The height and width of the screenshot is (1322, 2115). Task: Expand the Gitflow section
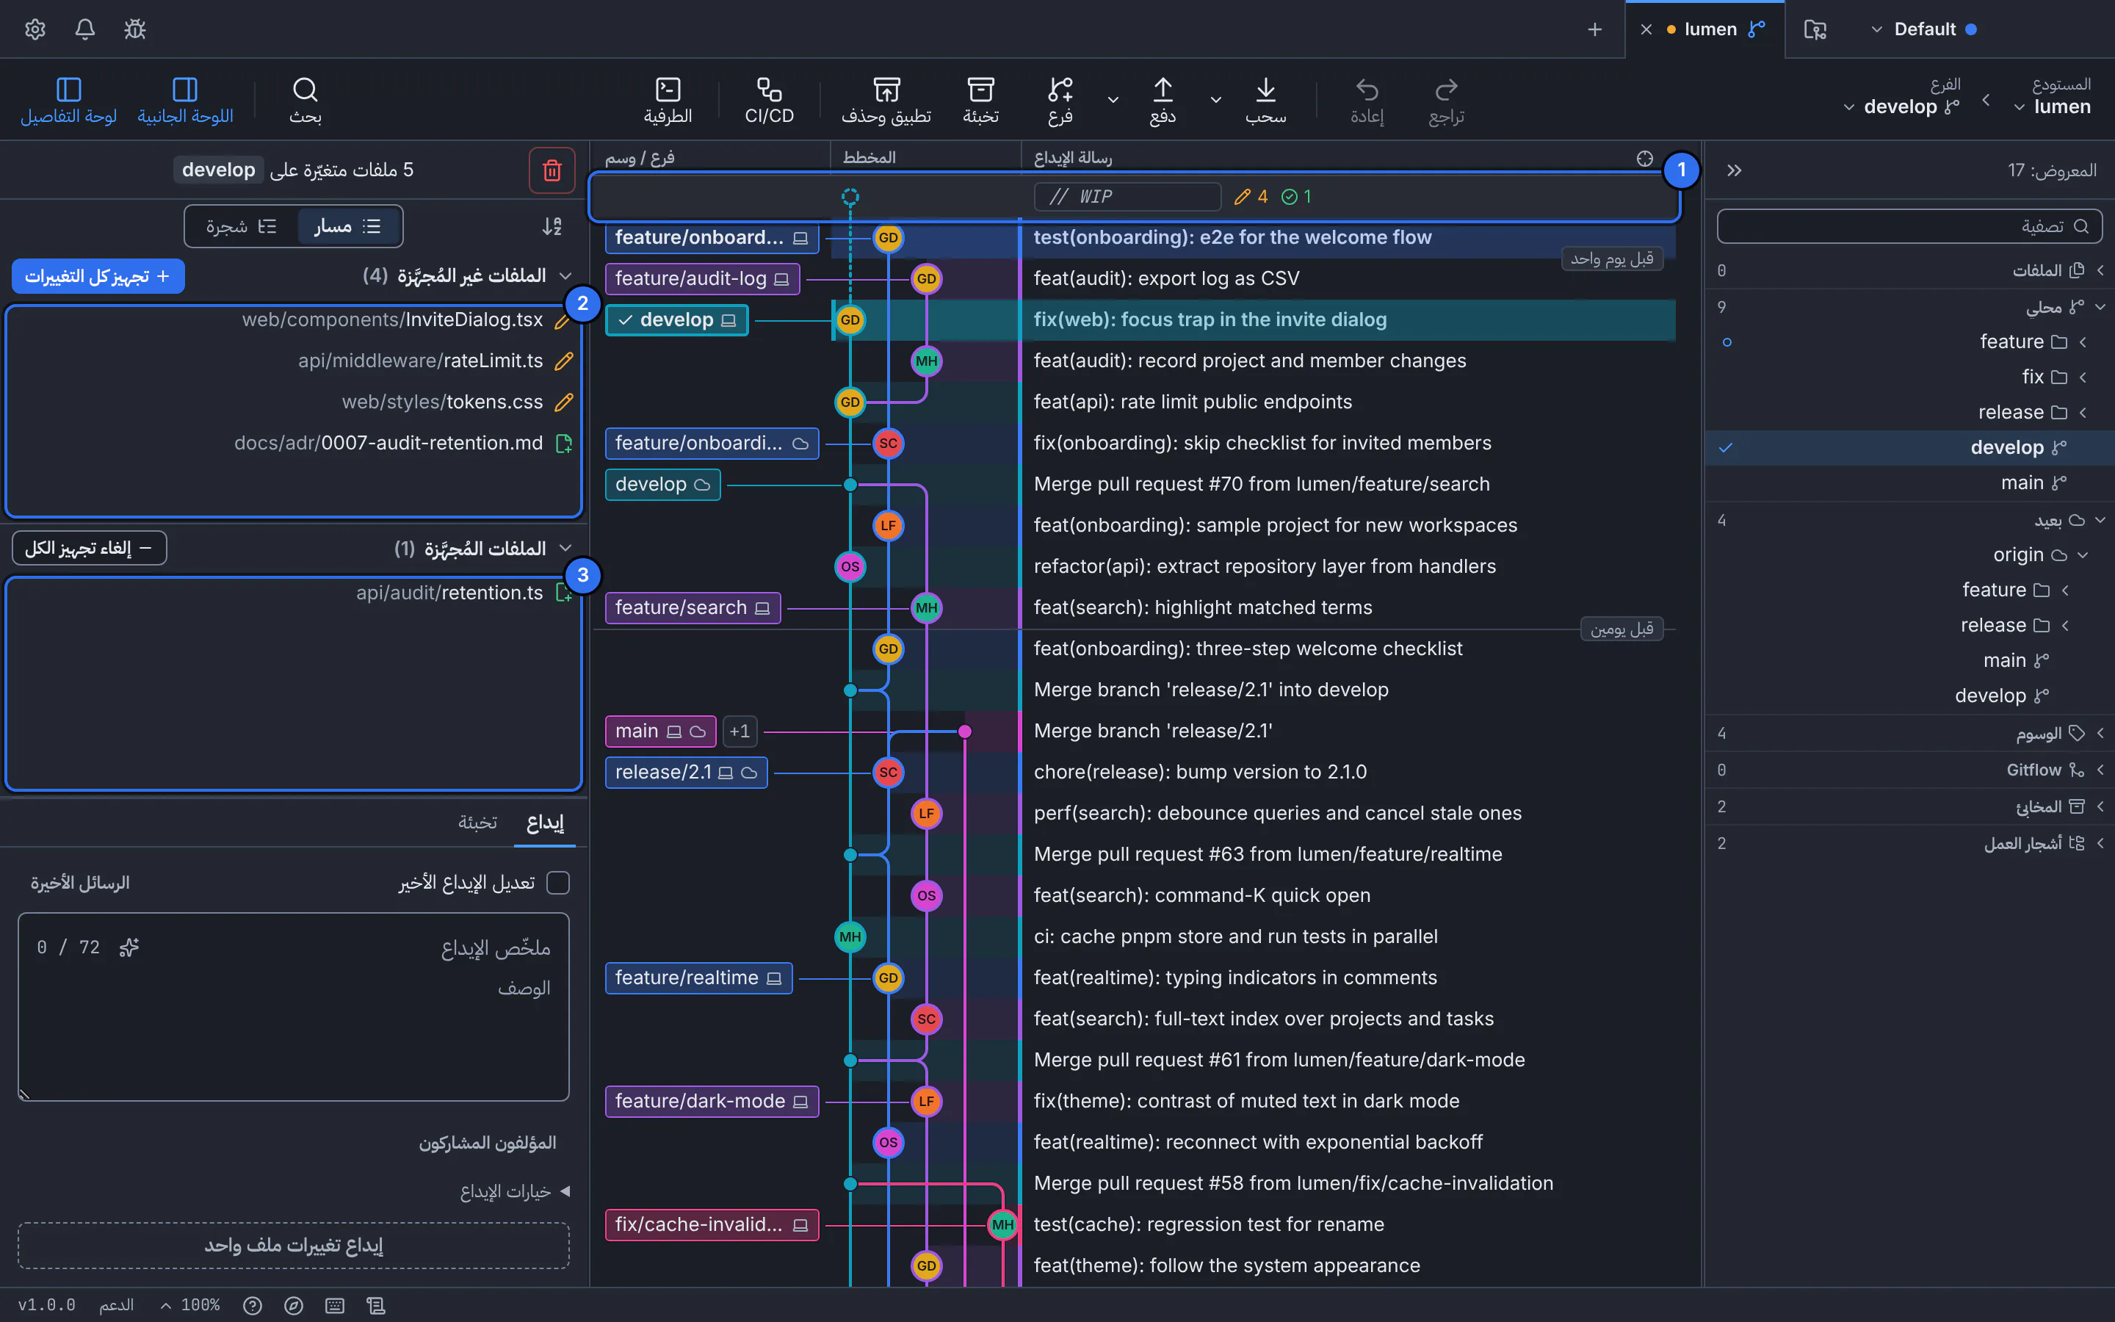click(x=1909, y=770)
